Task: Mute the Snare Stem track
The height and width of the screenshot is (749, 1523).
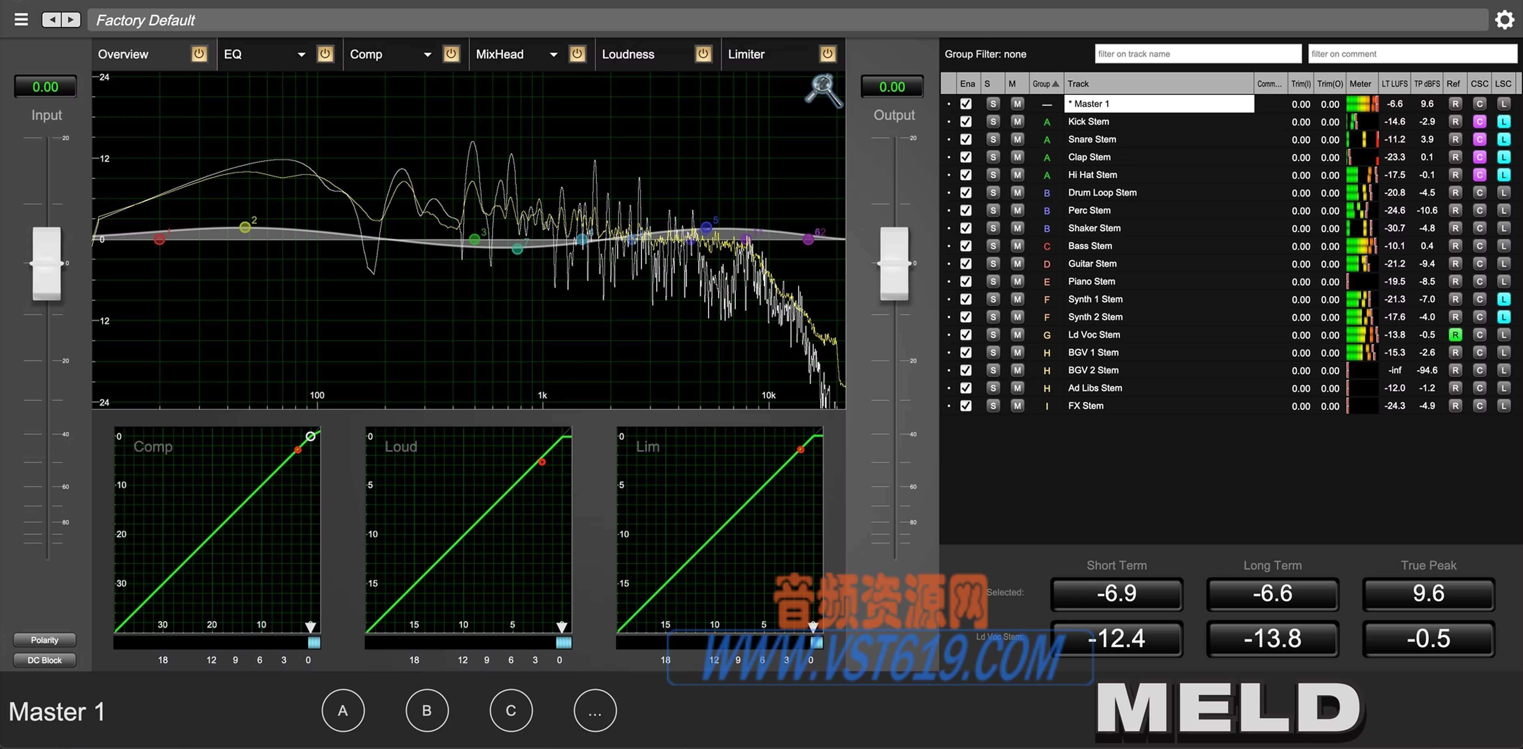Action: [x=1017, y=140]
